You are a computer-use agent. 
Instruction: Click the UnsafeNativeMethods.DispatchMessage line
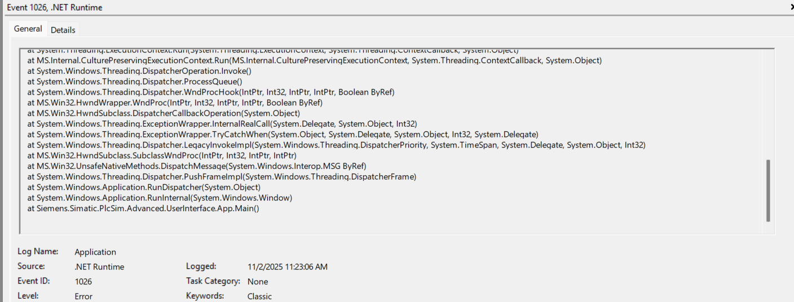pos(197,166)
